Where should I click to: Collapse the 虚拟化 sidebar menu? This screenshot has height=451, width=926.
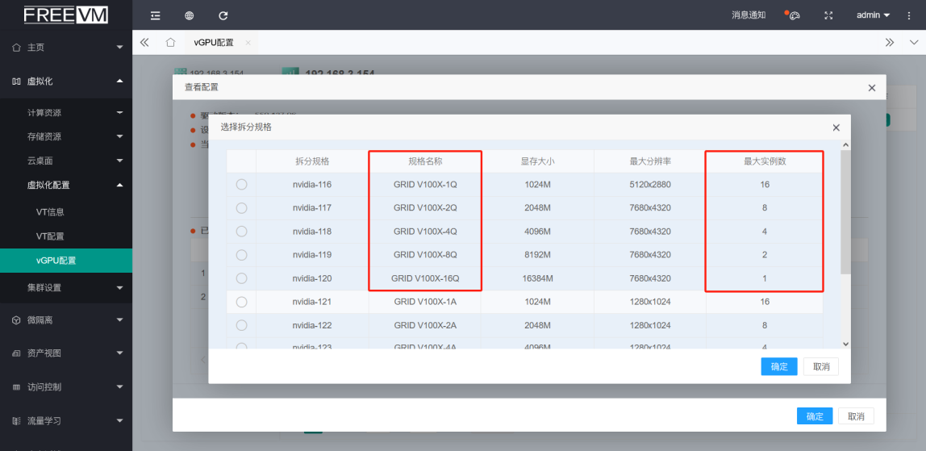(66, 81)
